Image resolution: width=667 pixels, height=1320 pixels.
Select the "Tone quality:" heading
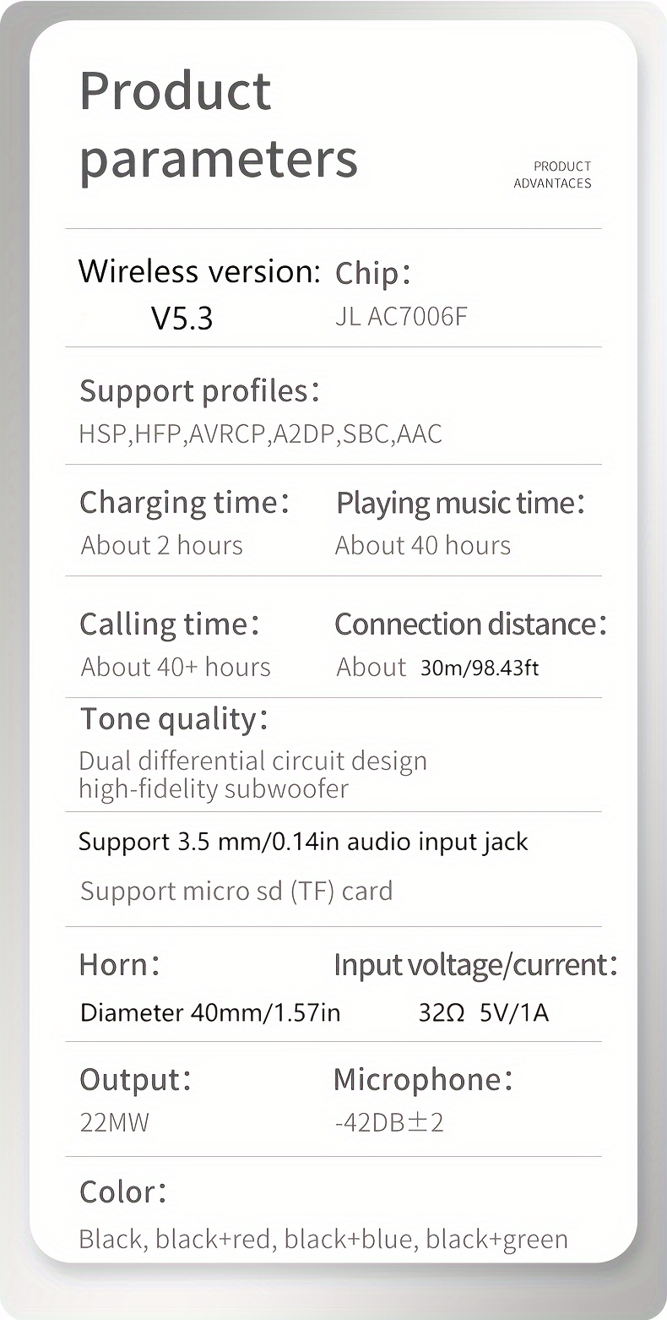tap(174, 719)
